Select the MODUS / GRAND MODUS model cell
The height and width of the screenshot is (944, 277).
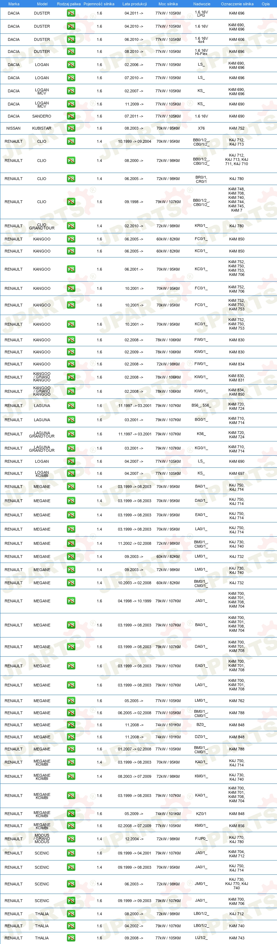point(42,839)
